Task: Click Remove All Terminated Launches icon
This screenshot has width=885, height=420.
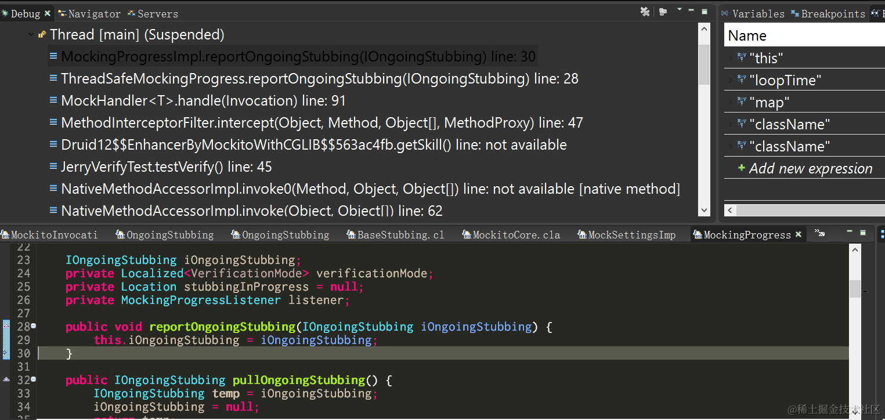Action: (x=645, y=12)
